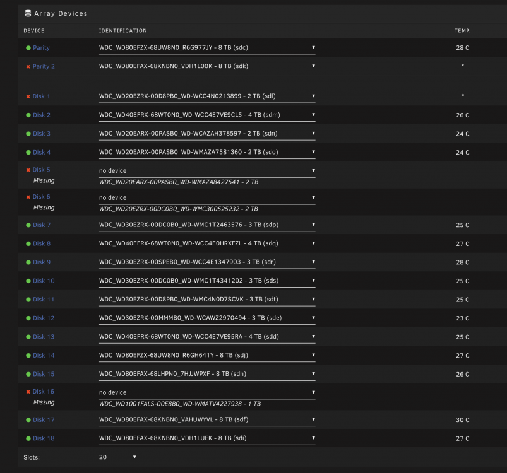Click the Missing label under Disk 6
This screenshot has width=507, height=473.
coord(44,207)
